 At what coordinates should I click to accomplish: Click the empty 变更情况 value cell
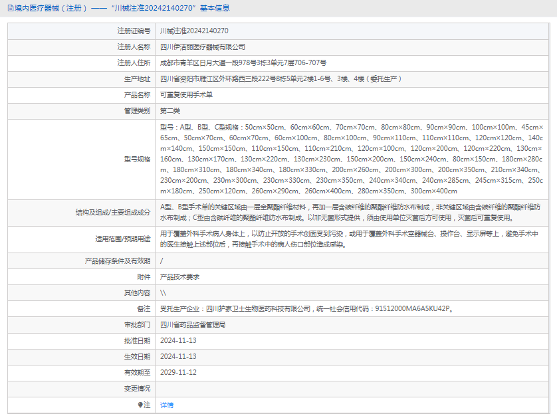(352, 389)
